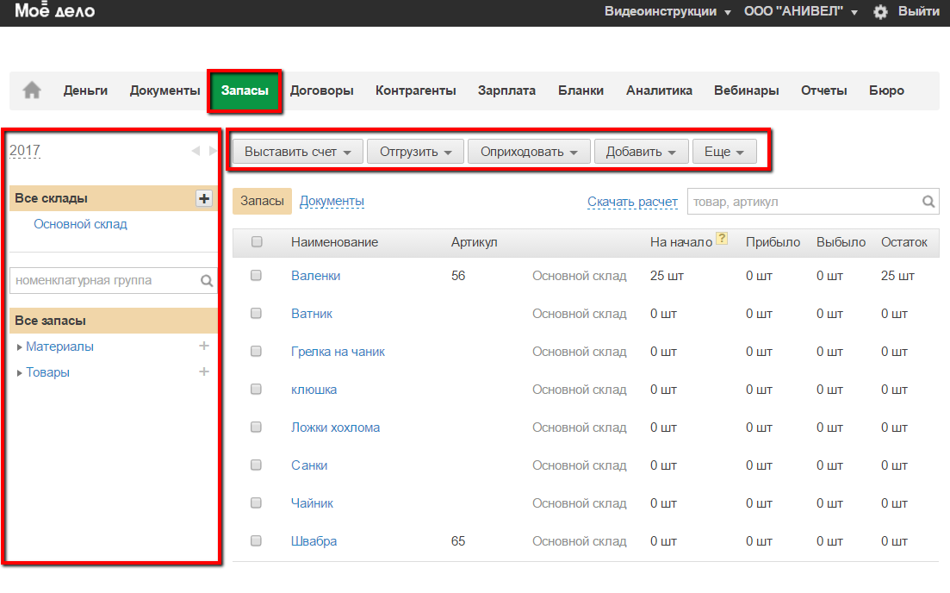The image size is (950, 593).
Task: Tick the checkbox for Швабра
Action: click(256, 541)
